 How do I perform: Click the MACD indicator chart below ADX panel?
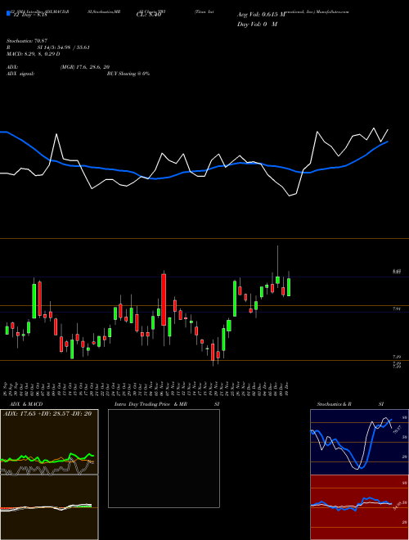tap(49, 507)
